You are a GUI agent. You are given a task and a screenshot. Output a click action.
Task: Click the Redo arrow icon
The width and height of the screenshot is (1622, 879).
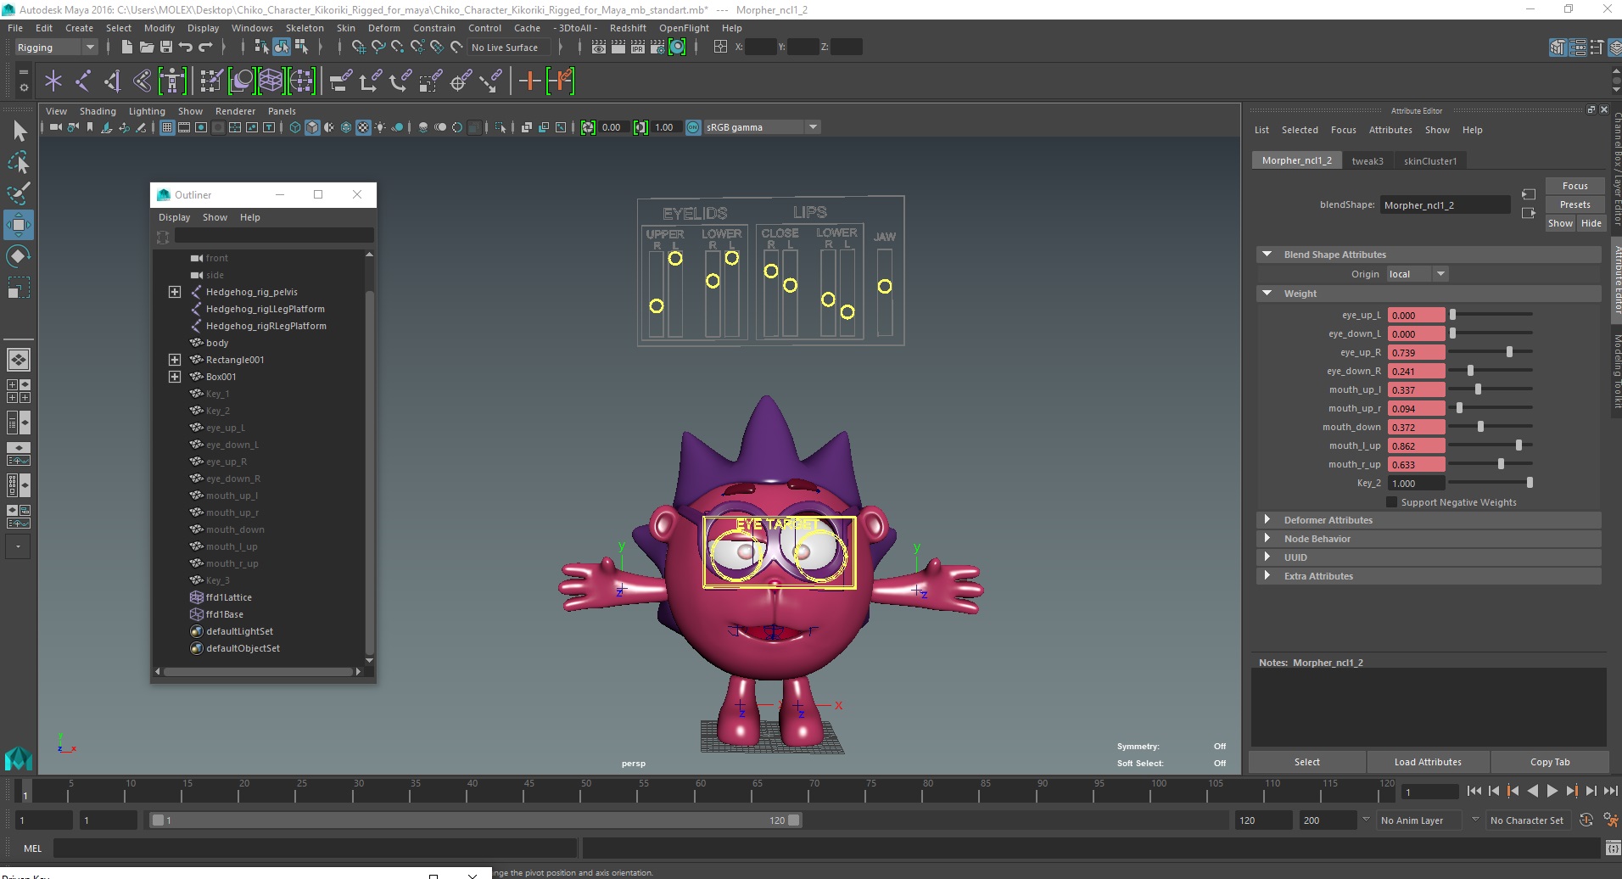205,48
